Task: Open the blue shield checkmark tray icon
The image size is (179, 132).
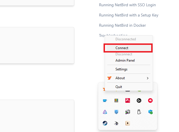Action: [116, 112]
